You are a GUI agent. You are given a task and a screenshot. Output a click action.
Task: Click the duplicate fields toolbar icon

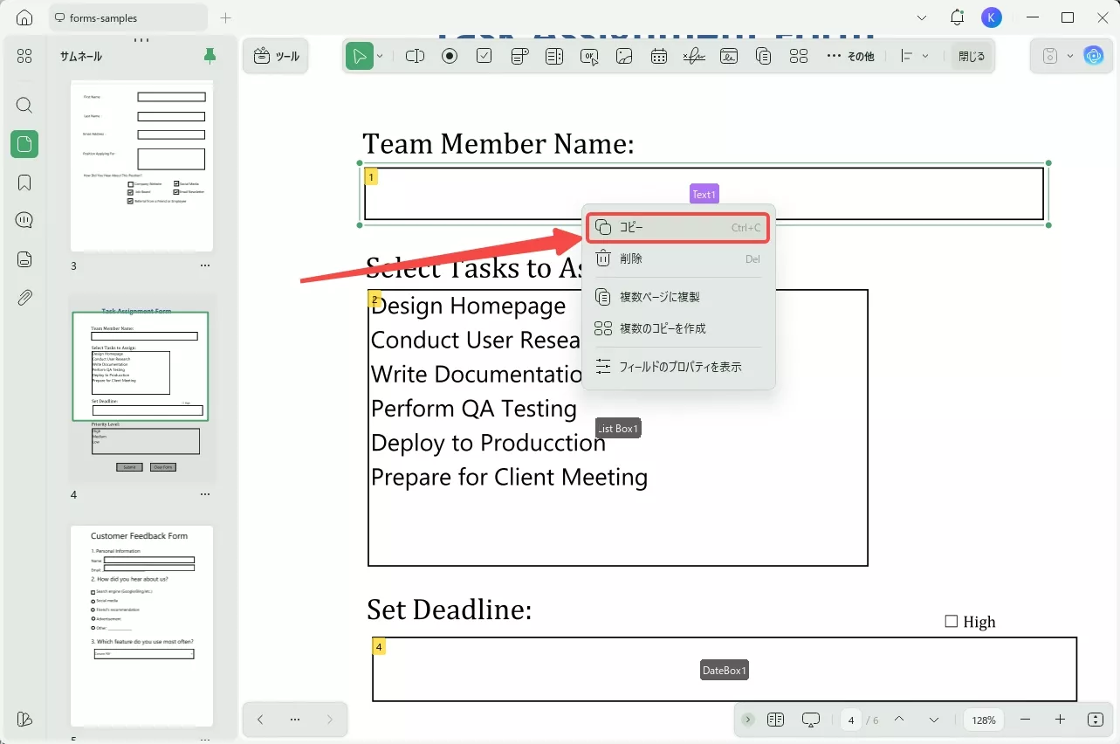pos(764,56)
